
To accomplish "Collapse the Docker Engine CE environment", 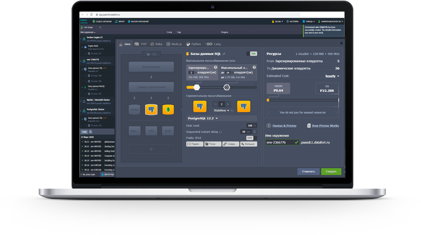I will click(x=81, y=39).
